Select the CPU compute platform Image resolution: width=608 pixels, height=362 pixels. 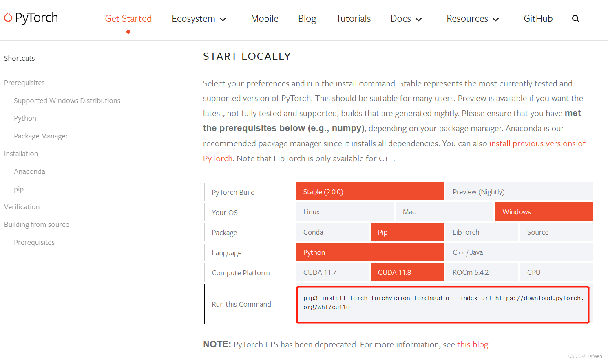tap(556, 272)
